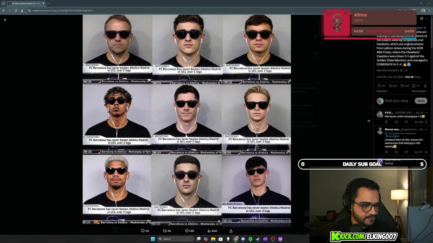The height and width of the screenshot is (243, 433).
Task: Reload the current page
Action: click(16, 10)
